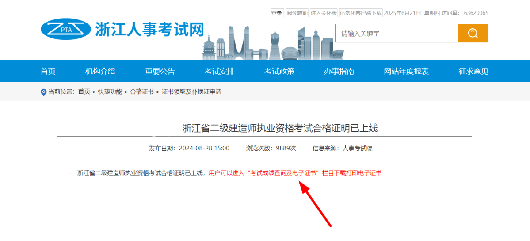Click 征求意见 in the navigation bar
This screenshot has height=241, width=530.
[473, 71]
